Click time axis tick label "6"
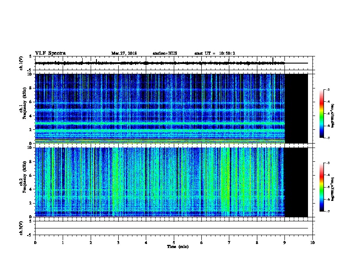The height and width of the screenshot is (272, 352). click(x=202, y=243)
